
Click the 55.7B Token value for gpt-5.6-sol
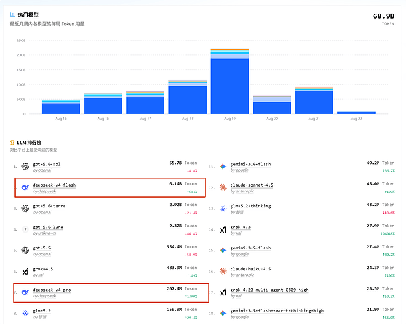[183, 163]
